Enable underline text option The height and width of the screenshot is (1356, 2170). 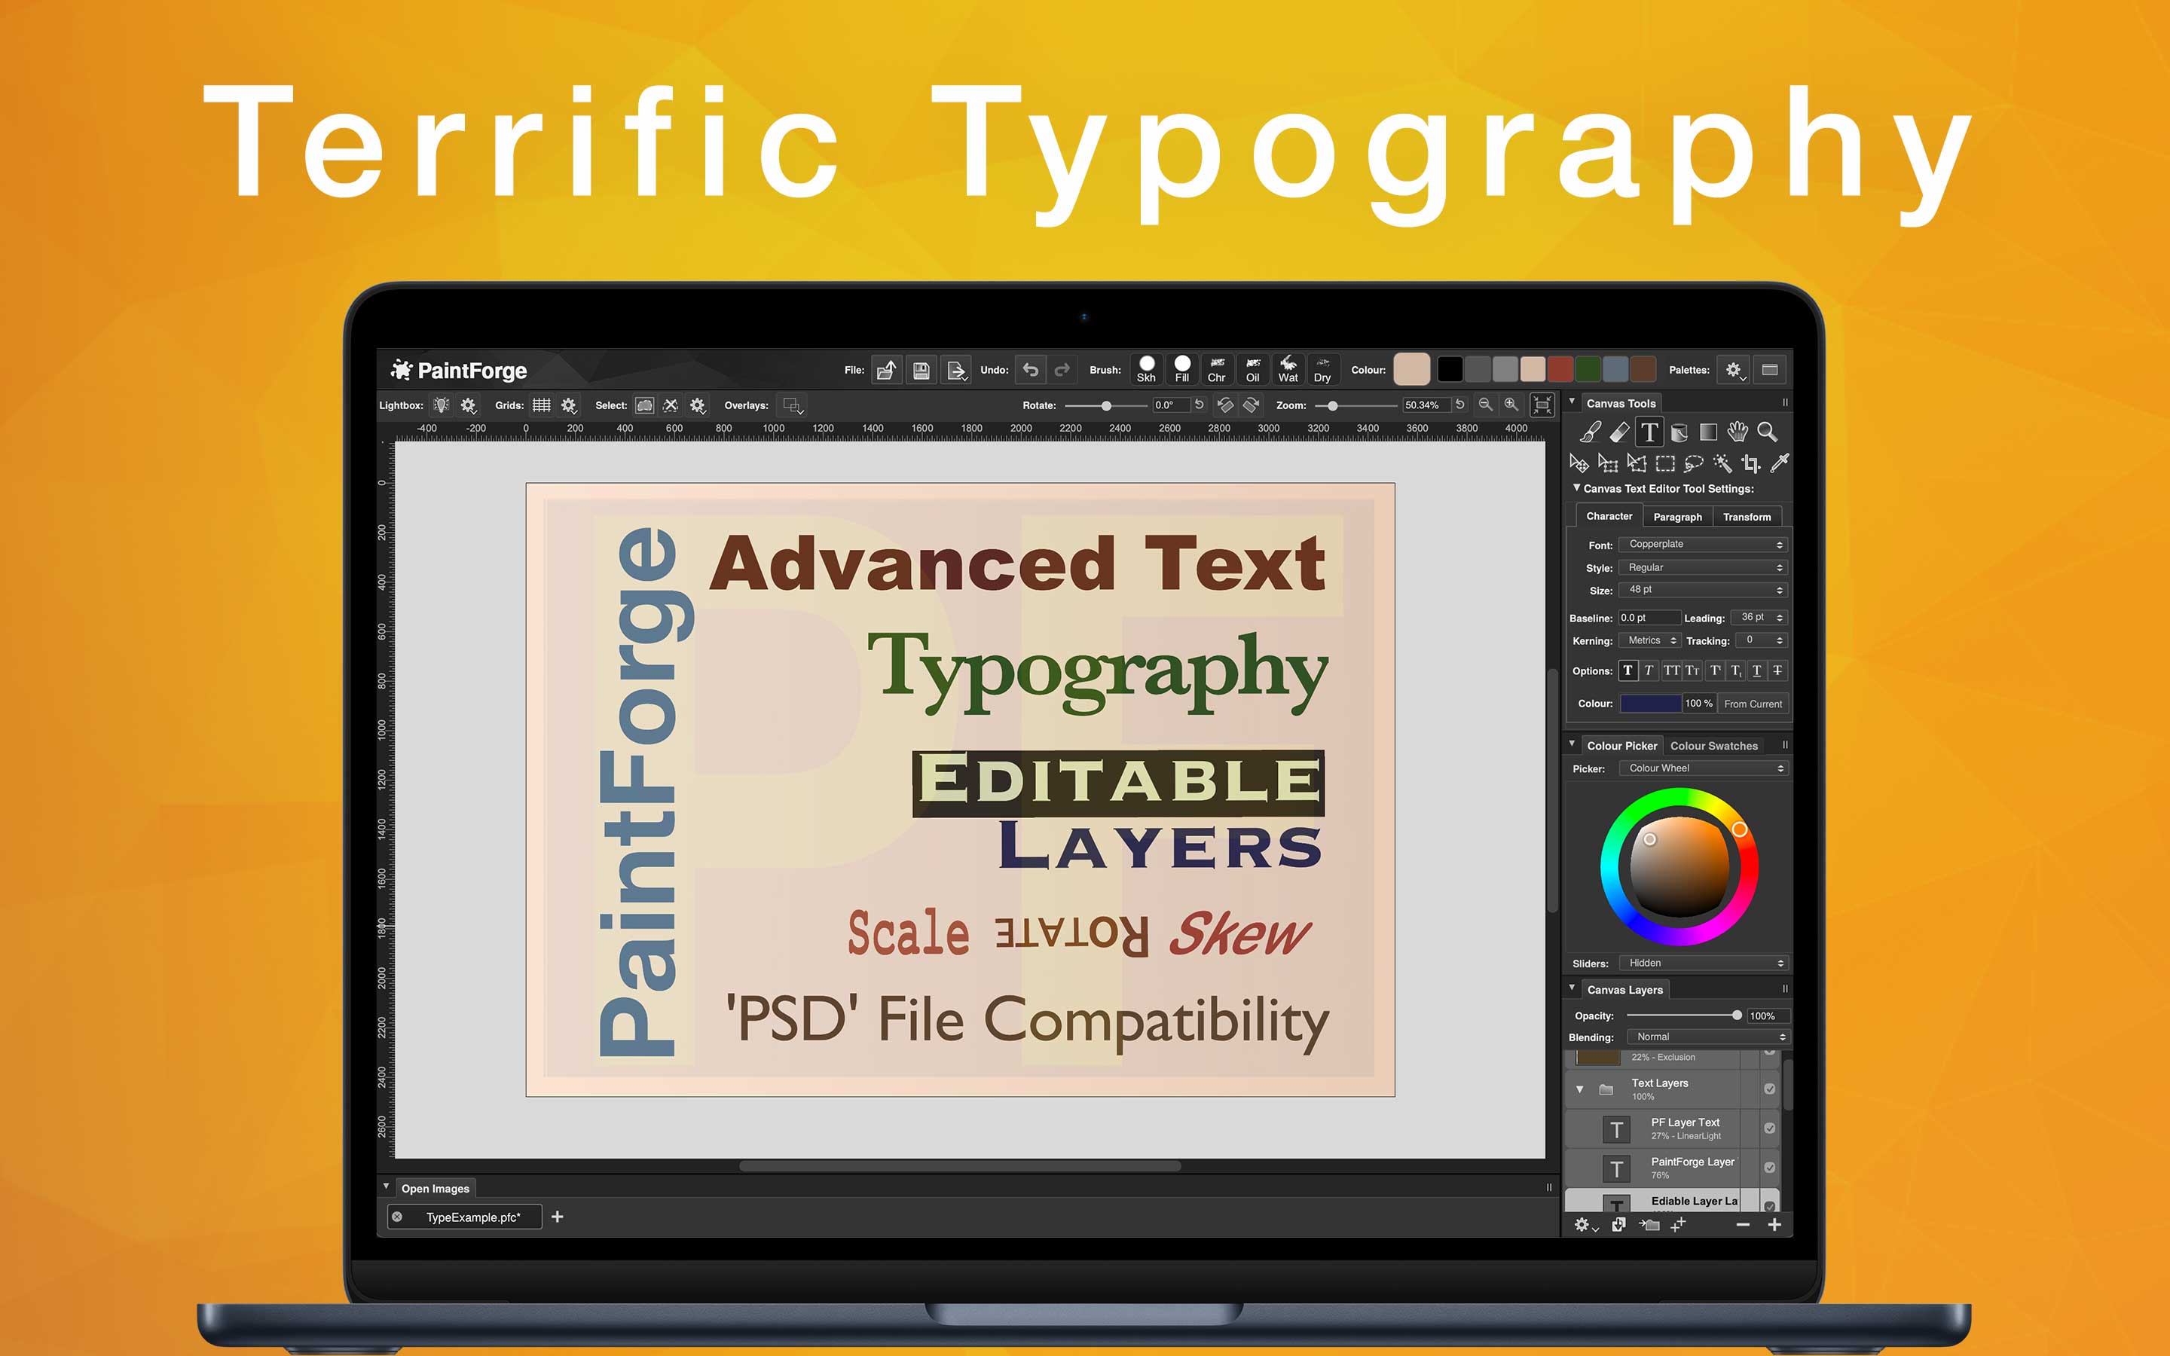[1756, 670]
